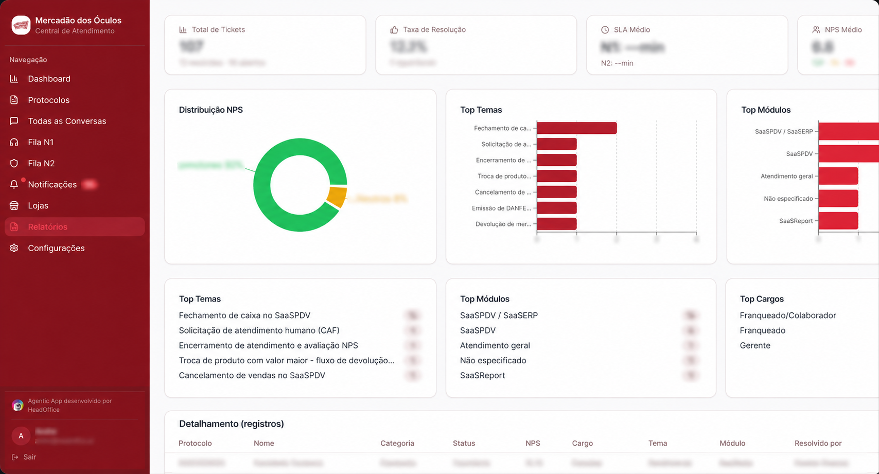Screen dimensions: 879x474
Task: Click the Dashboard bar chart icon
Action: pyautogui.click(x=14, y=79)
